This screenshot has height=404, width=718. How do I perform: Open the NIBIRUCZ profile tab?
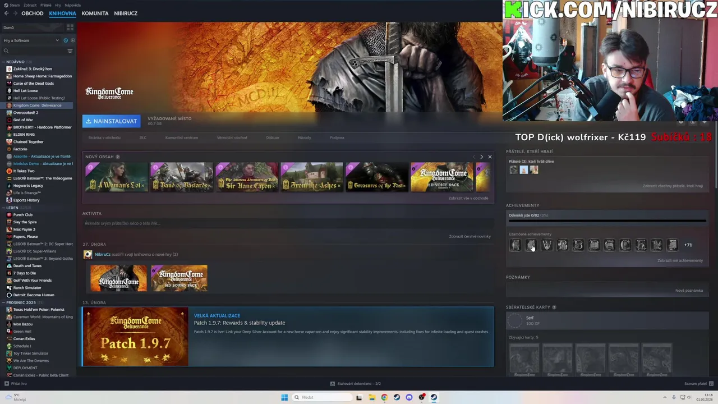click(126, 13)
